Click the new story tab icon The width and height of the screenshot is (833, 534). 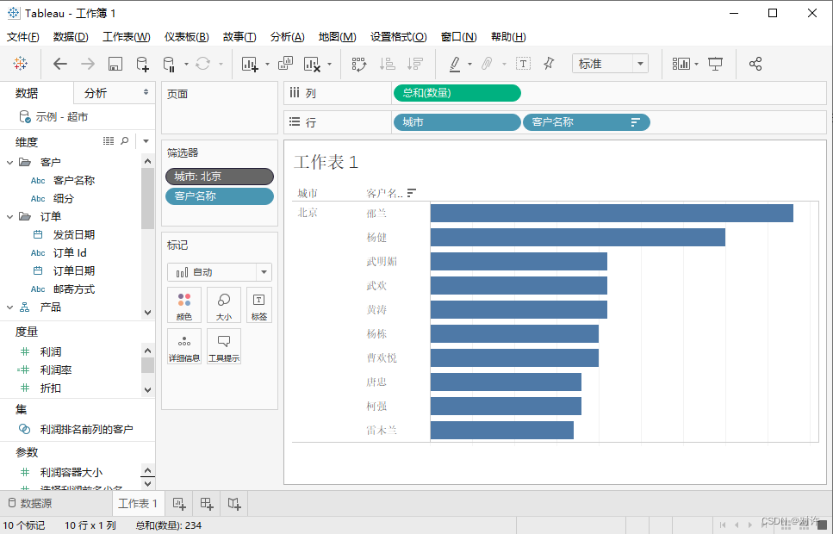point(234,503)
